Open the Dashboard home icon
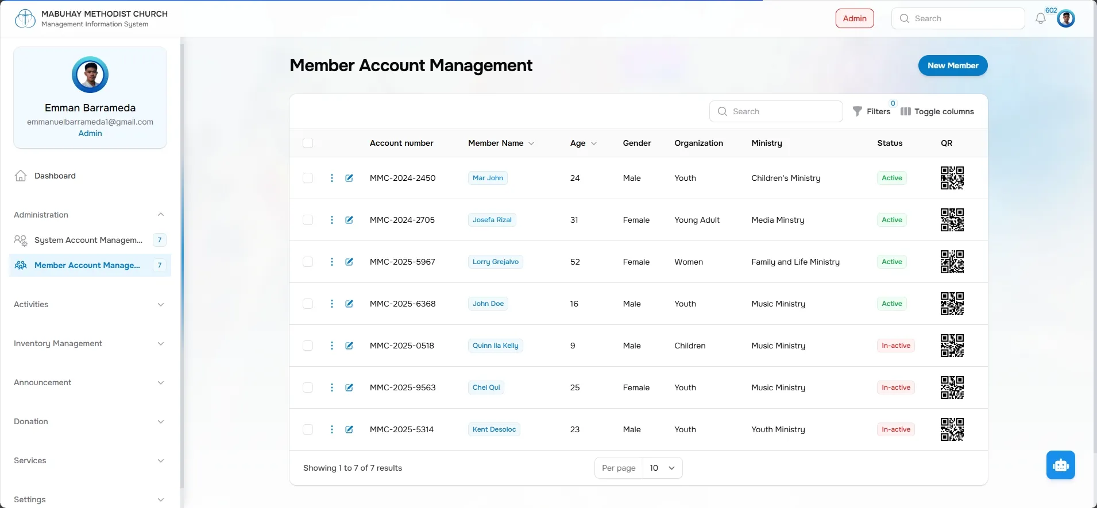 point(21,176)
